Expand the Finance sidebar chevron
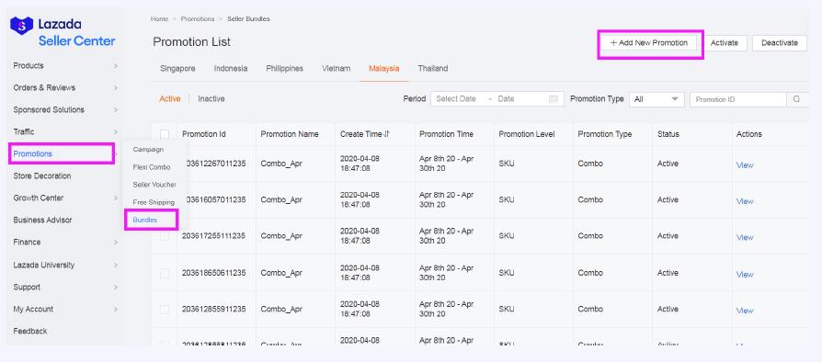822x362 pixels. pos(115,242)
